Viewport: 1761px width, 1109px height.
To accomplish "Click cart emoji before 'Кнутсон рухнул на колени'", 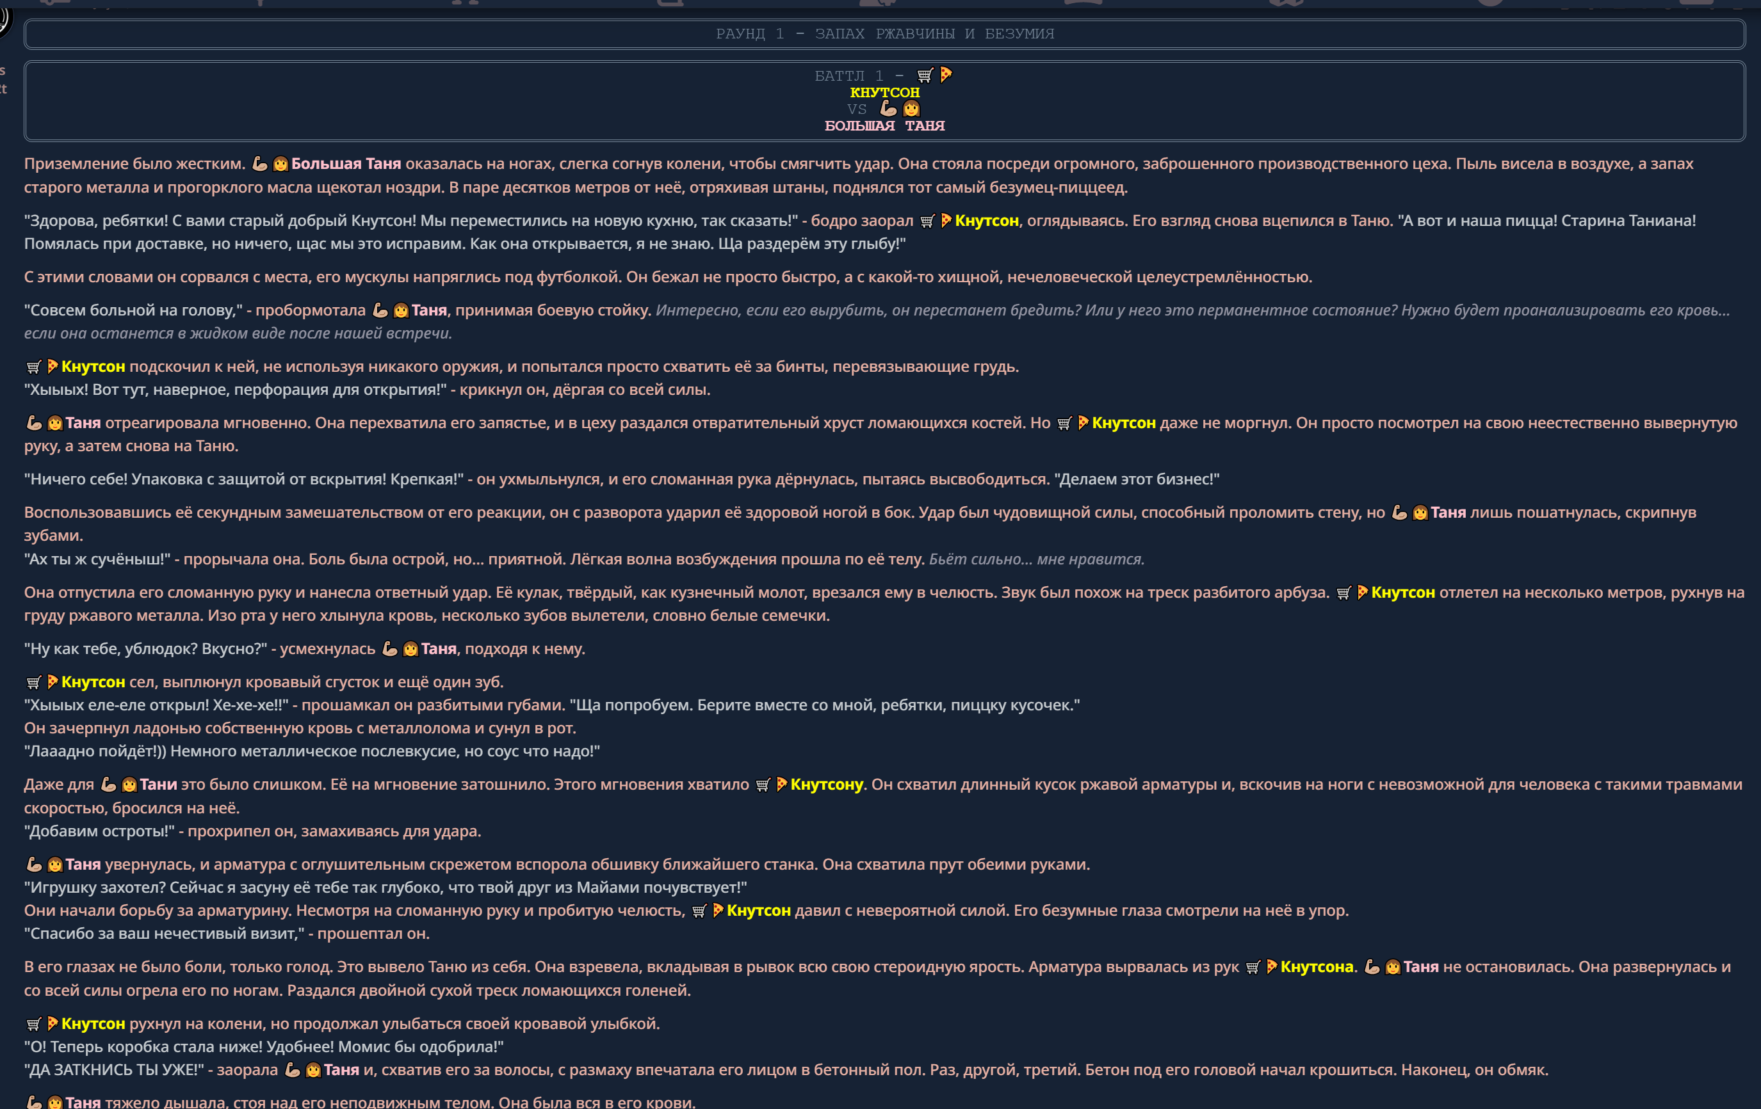I will (x=34, y=1024).
